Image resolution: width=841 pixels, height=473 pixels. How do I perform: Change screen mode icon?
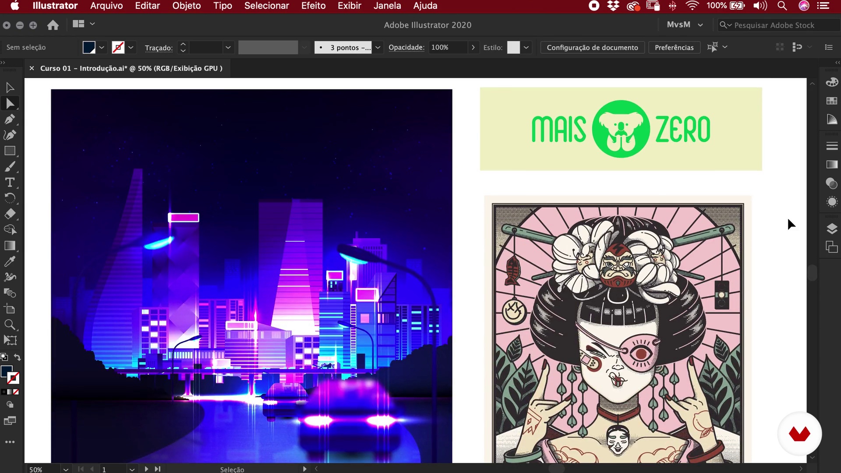pyautogui.click(x=10, y=421)
